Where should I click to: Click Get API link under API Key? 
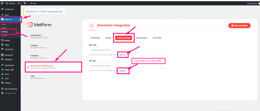[x=123, y=70]
